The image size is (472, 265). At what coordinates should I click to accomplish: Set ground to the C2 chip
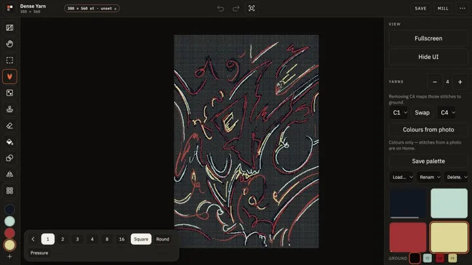[x=427, y=258]
